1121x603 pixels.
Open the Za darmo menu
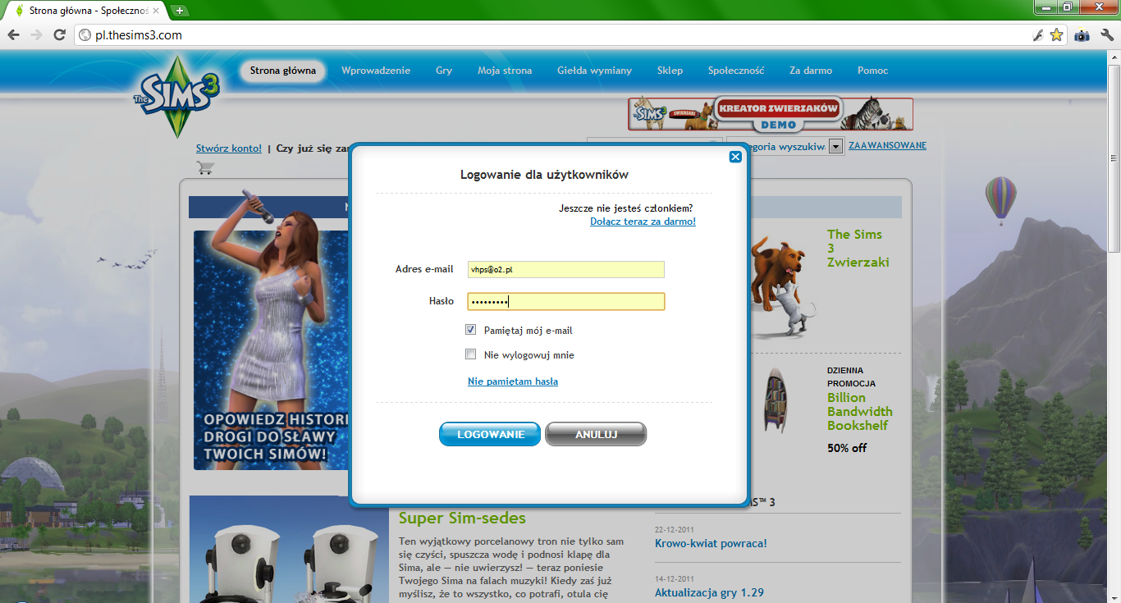(811, 71)
